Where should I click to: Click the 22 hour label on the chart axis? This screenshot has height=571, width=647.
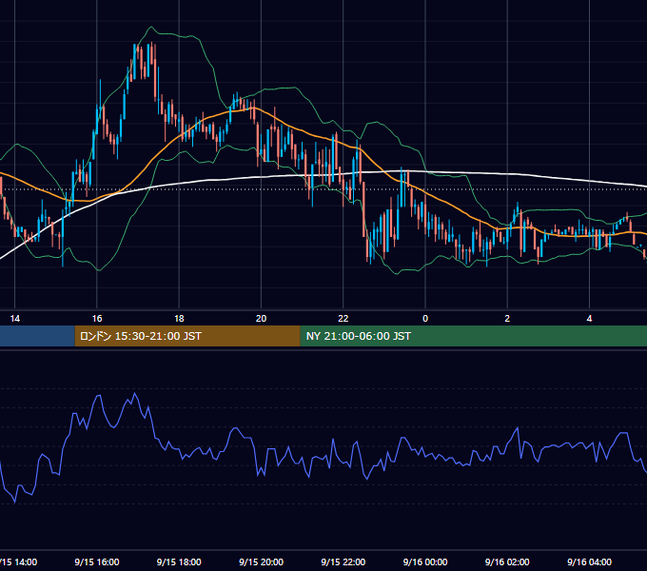343,319
